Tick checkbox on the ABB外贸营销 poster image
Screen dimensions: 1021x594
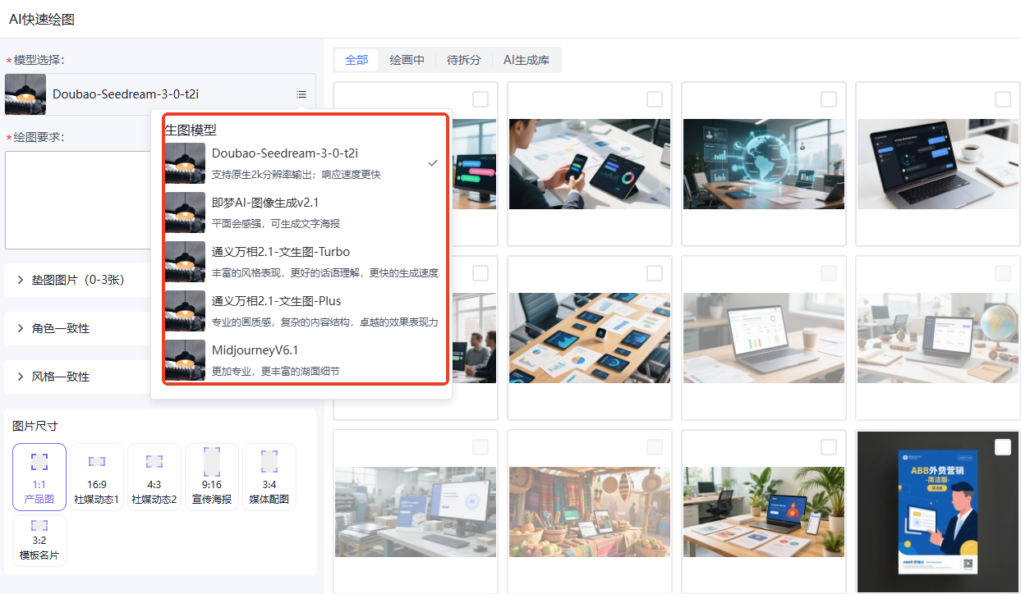tap(1002, 447)
